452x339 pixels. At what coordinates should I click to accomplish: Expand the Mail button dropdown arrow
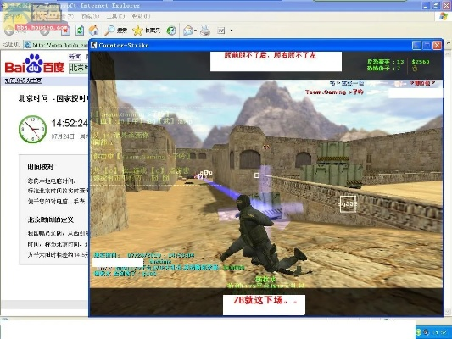tap(196, 31)
